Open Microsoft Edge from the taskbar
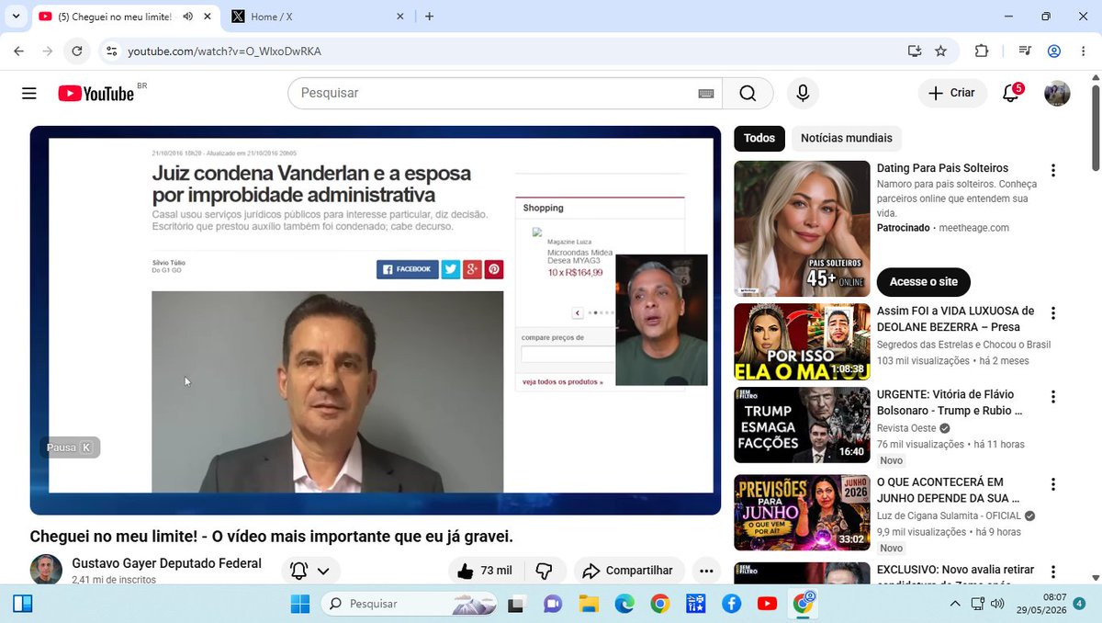The image size is (1102, 623). click(624, 604)
